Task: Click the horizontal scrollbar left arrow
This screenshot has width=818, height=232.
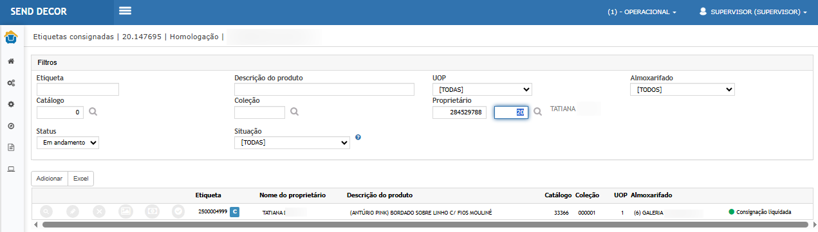Action: point(35,226)
